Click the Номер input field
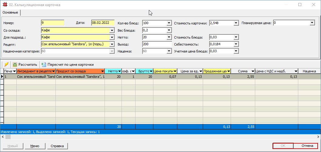The height and width of the screenshot is (152, 321). coord(52,23)
